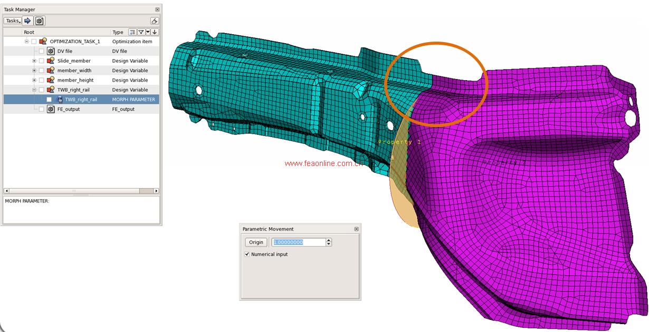Click the gear settings icon beside Tasks

(x=40, y=21)
